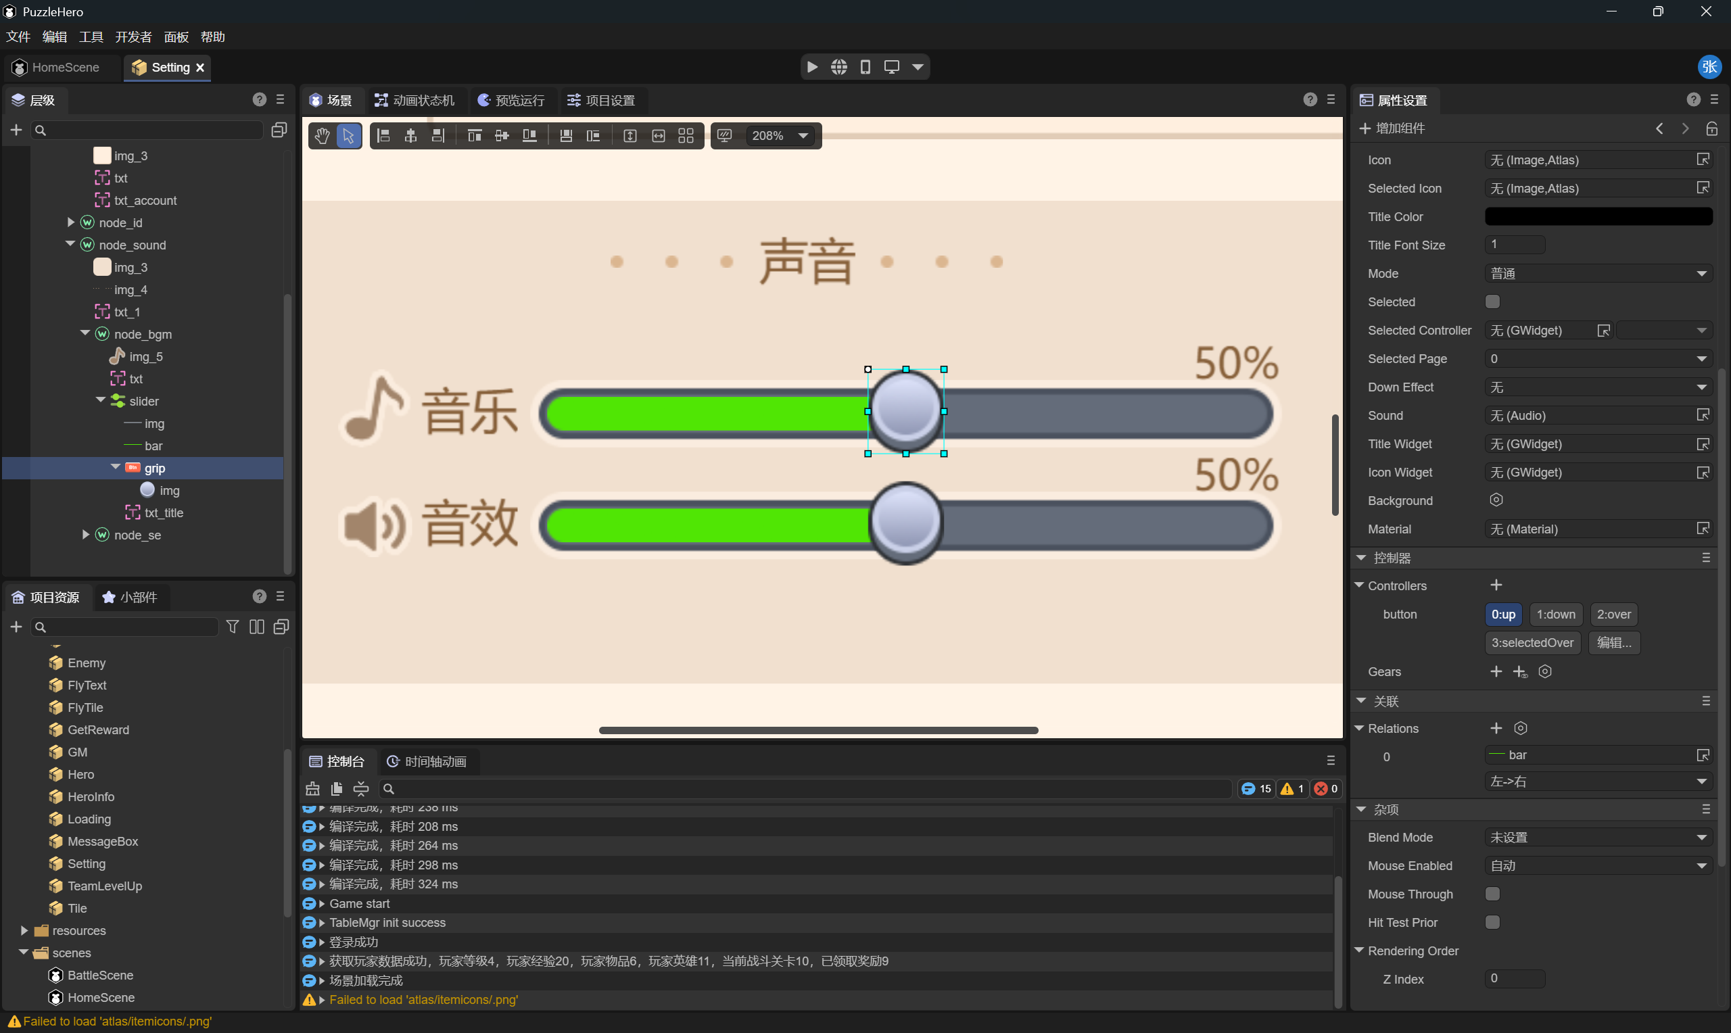Select the hand pan tool

coord(322,136)
